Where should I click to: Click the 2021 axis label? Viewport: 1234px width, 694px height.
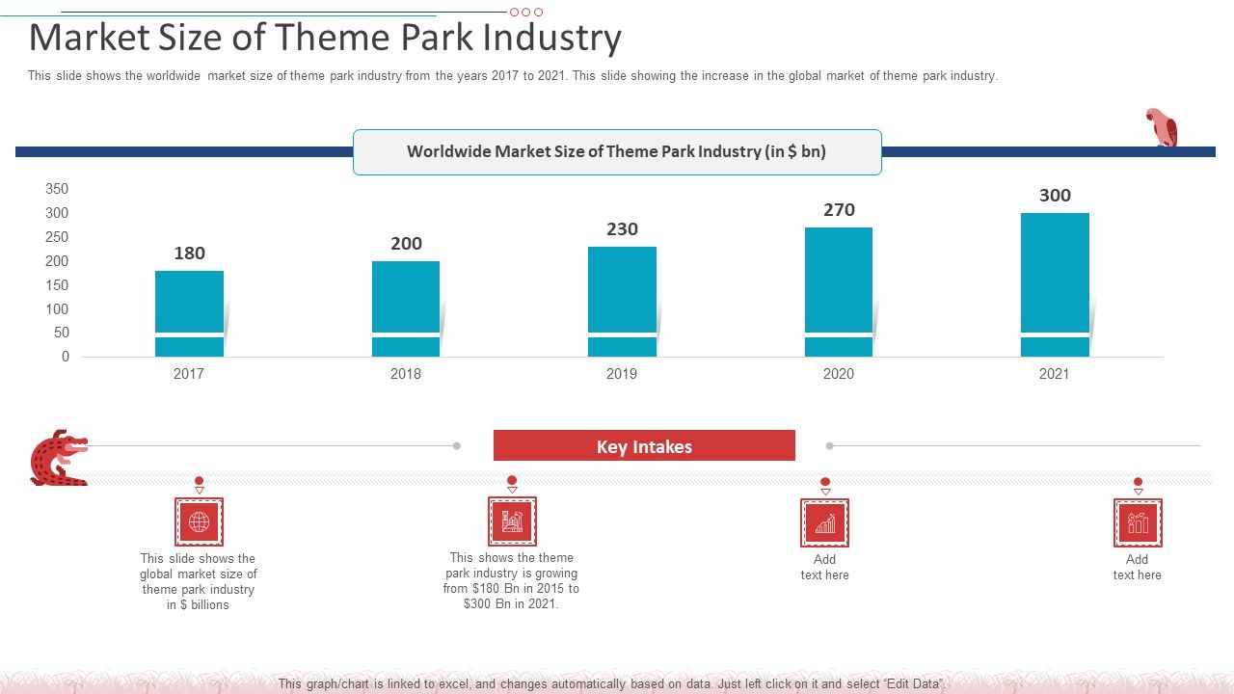1055,374
